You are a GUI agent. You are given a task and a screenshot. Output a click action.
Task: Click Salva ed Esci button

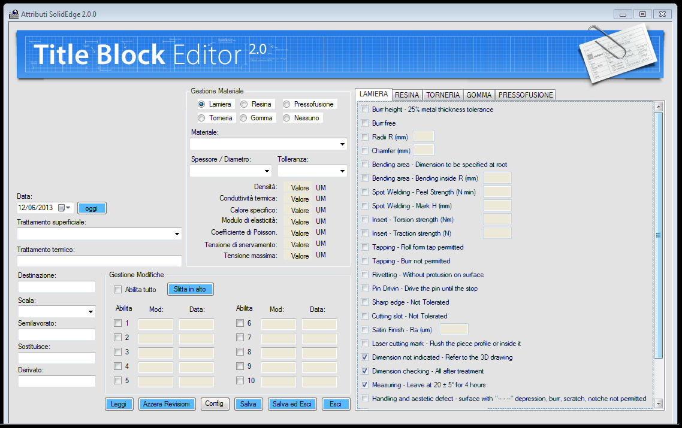(x=292, y=404)
